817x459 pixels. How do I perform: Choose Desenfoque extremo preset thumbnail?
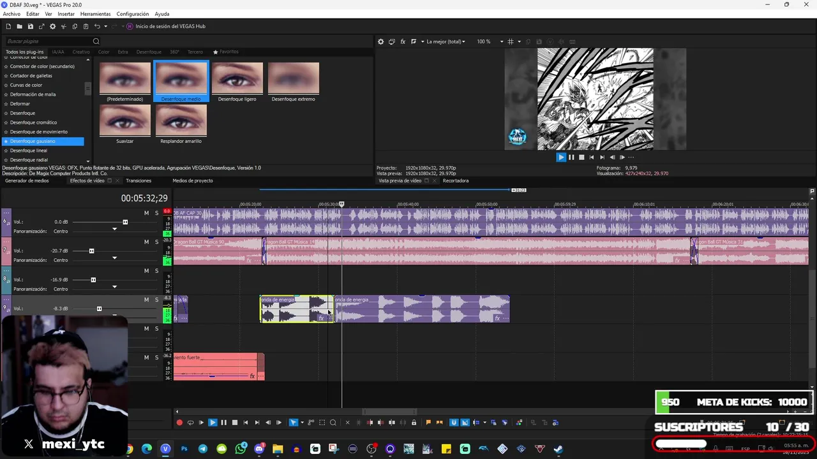pyautogui.click(x=293, y=81)
